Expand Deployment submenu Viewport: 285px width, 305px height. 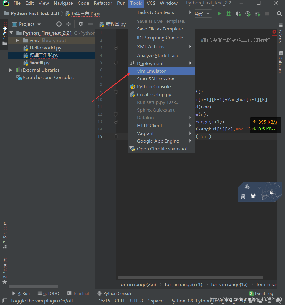click(x=161, y=63)
